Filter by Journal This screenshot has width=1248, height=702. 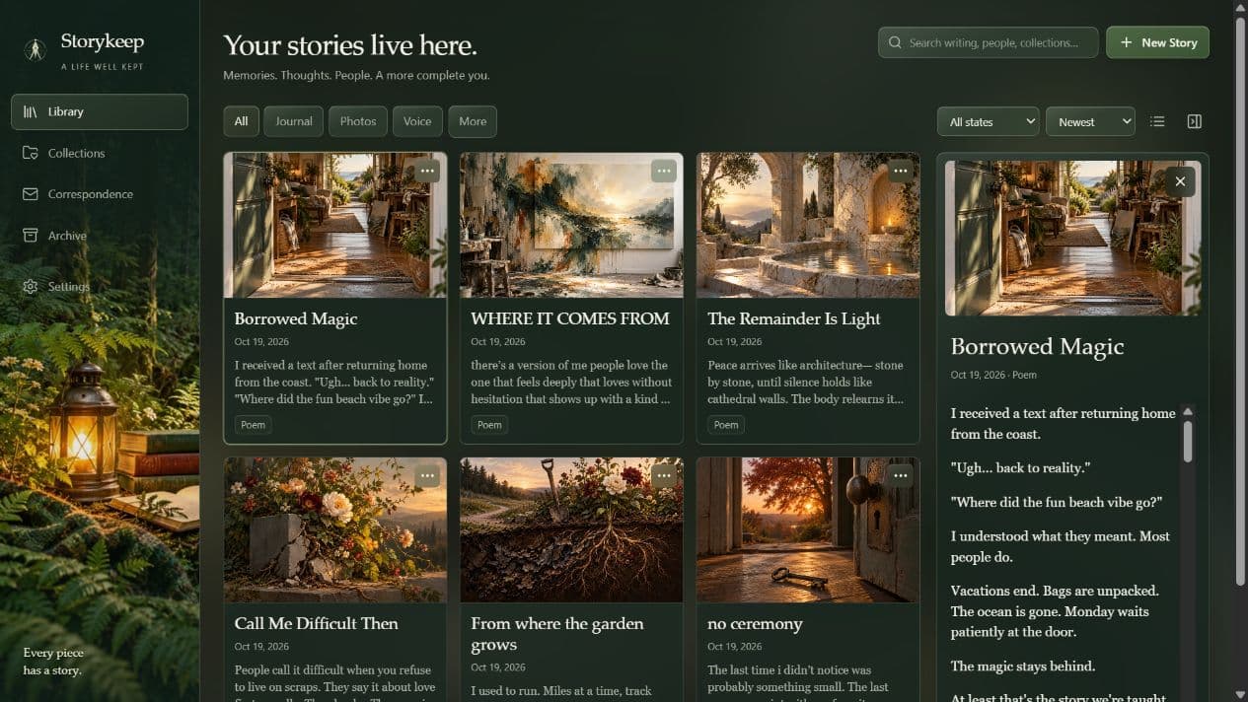pyautogui.click(x=294, y=121)
